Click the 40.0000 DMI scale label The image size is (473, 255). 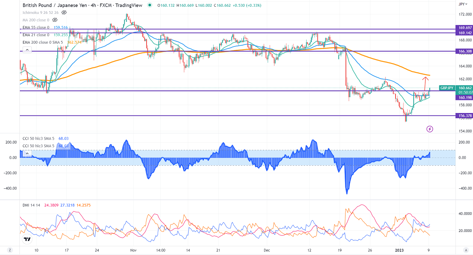click(x=465, y=214)
